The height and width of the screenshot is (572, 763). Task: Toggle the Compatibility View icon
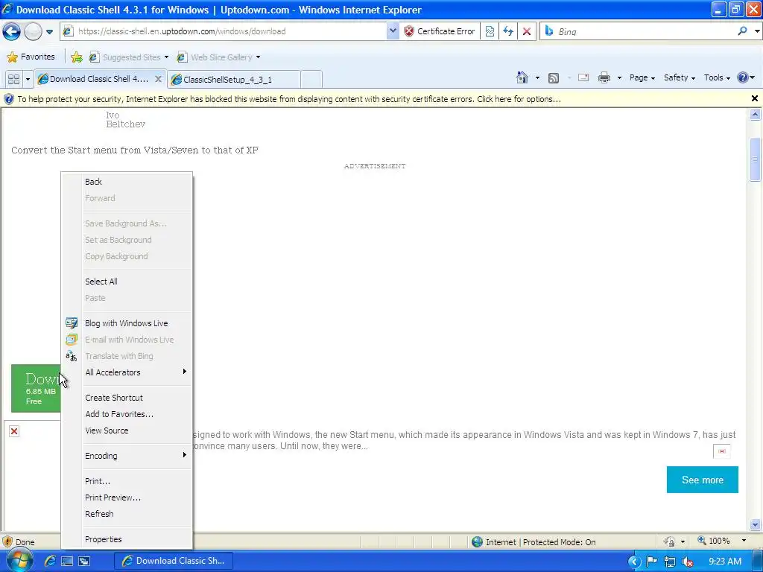point(490,31)
